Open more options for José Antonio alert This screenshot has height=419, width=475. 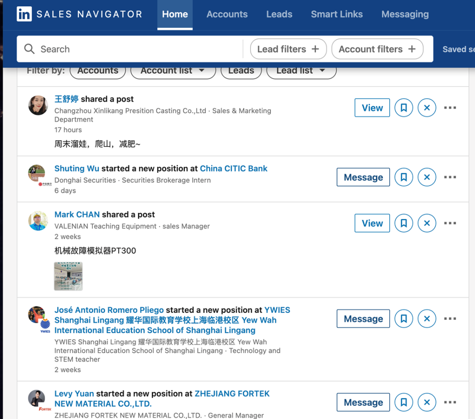point(450,318)
